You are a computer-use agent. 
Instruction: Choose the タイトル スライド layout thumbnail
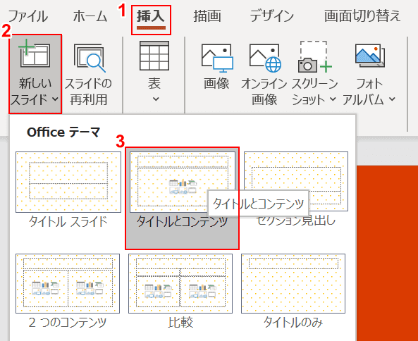pos(68,182)
